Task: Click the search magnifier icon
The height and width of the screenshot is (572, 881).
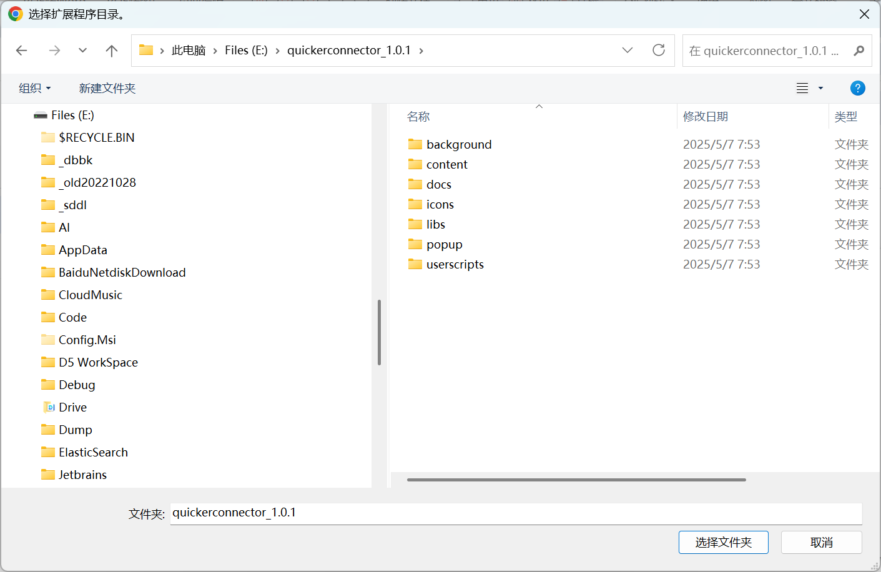Action: coord(859,51)
